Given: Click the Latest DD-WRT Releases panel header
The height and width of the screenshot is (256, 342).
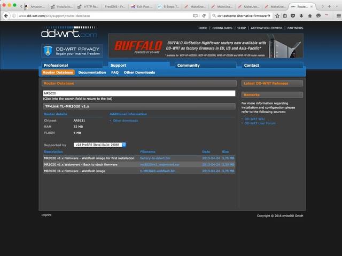Looking at the screenshot, I should pos(272,83).
